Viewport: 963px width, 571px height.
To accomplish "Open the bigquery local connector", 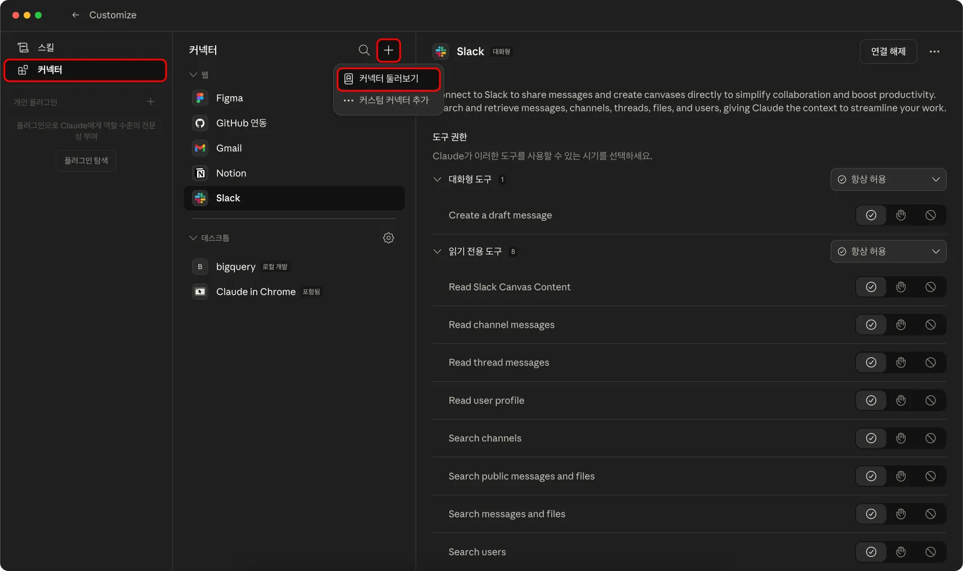I will coord(294,266).
